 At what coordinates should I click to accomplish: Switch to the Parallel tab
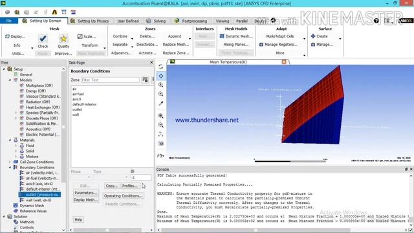241,21
